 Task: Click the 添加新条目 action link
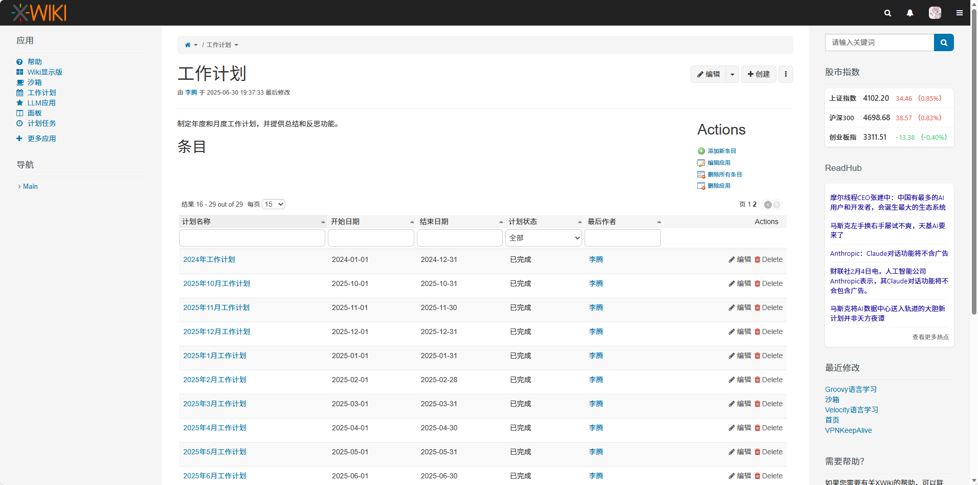pyautogui.click(x=721, y=151)
